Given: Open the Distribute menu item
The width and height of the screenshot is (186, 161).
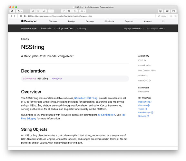Looking at the screenshot, I should point(109,21).
